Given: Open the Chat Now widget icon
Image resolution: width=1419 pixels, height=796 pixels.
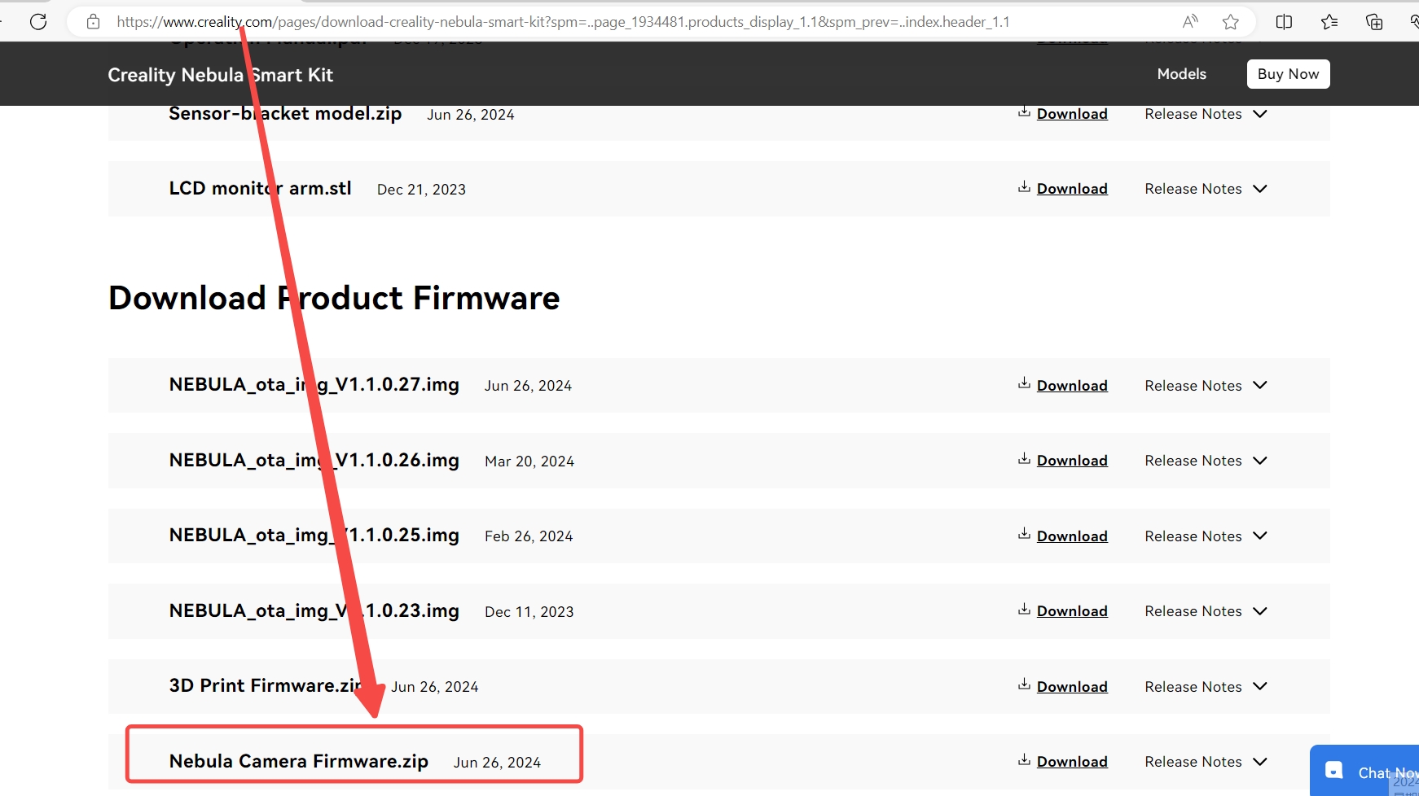Looking at the screenshot, I should (1334, 771).
